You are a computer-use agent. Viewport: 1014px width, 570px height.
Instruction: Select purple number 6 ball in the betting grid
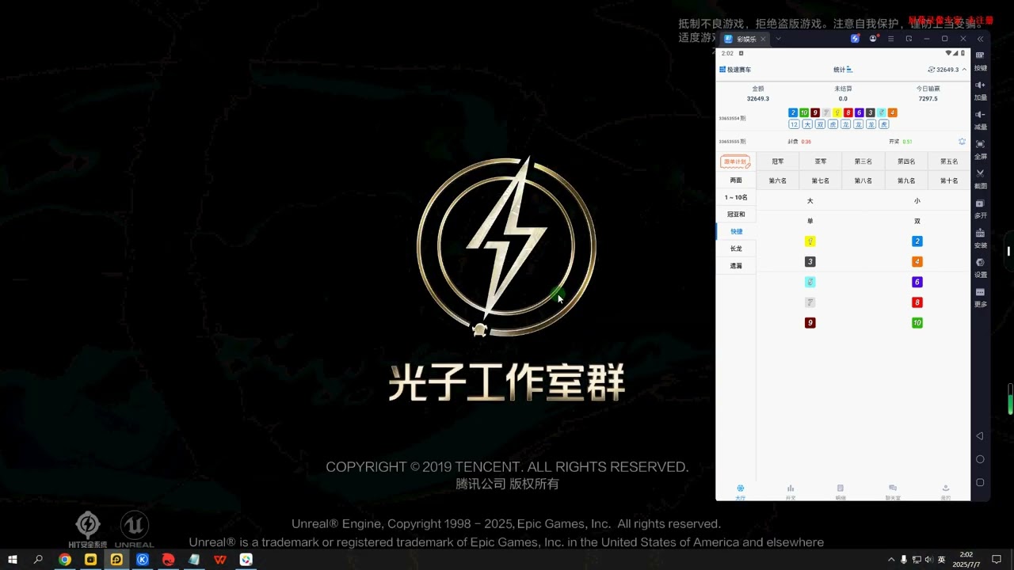click(x=917, y=282)
